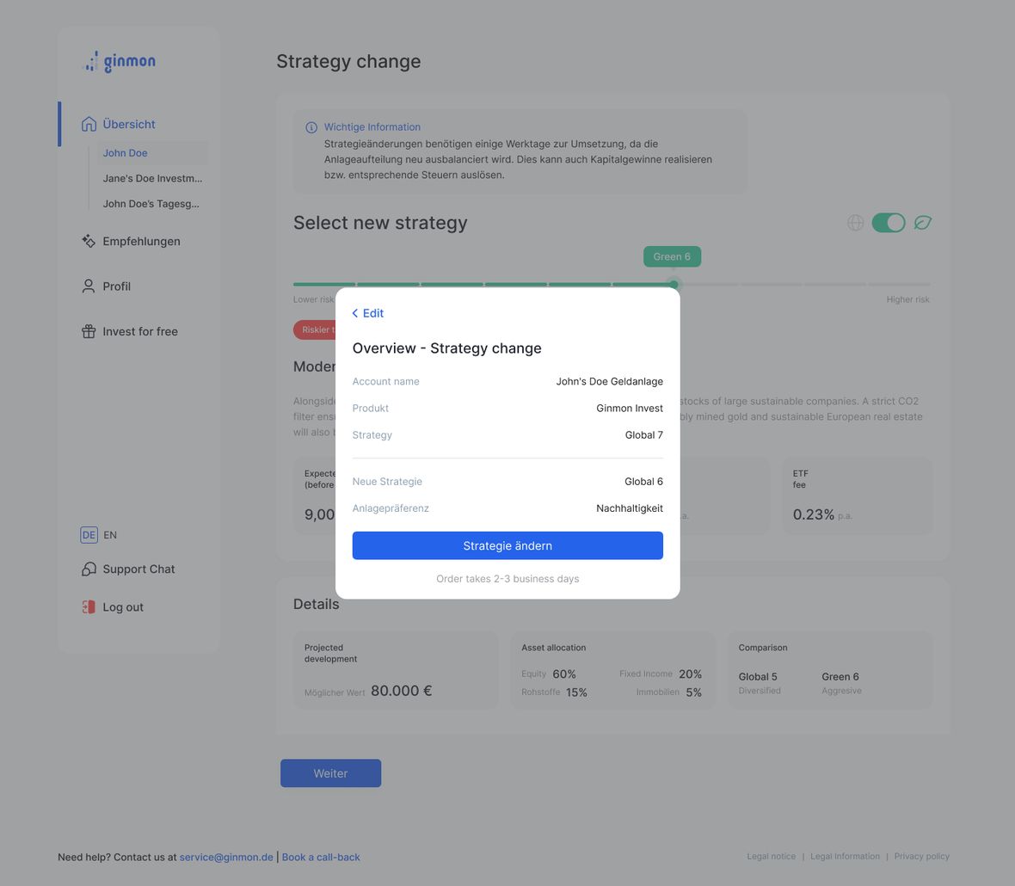
Task: Open the service@ginmon.de email link
Action: click(x=226, y=857)
